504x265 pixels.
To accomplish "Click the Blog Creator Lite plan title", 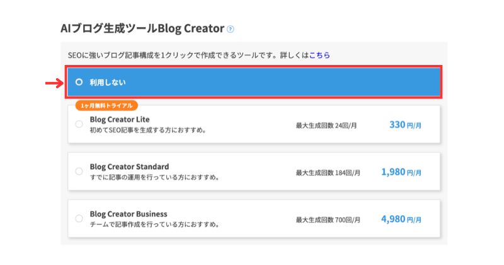I will click(x=120, y=119).
